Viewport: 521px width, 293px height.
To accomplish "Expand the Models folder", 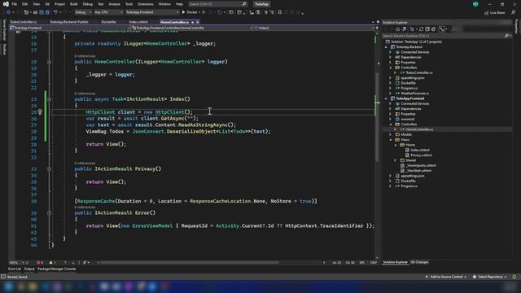I will pos(391,134).
